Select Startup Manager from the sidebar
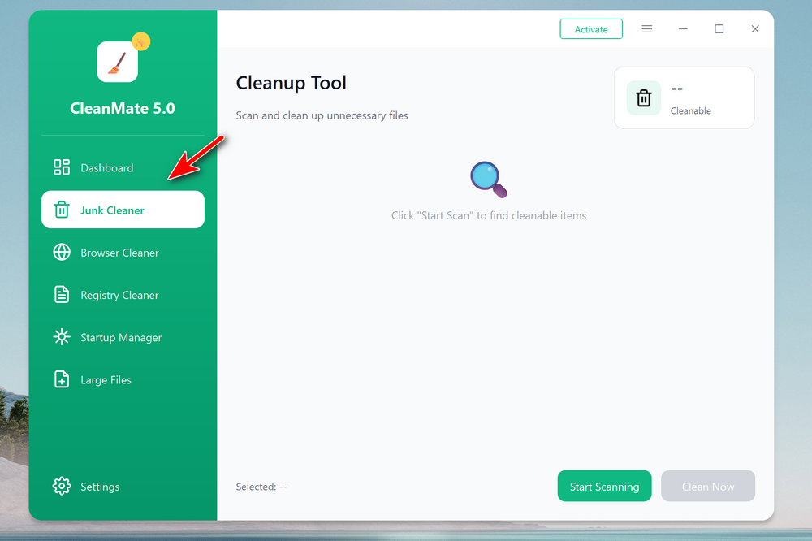Image resolution: width=812 pixels, height=541 pixels. 121,337
